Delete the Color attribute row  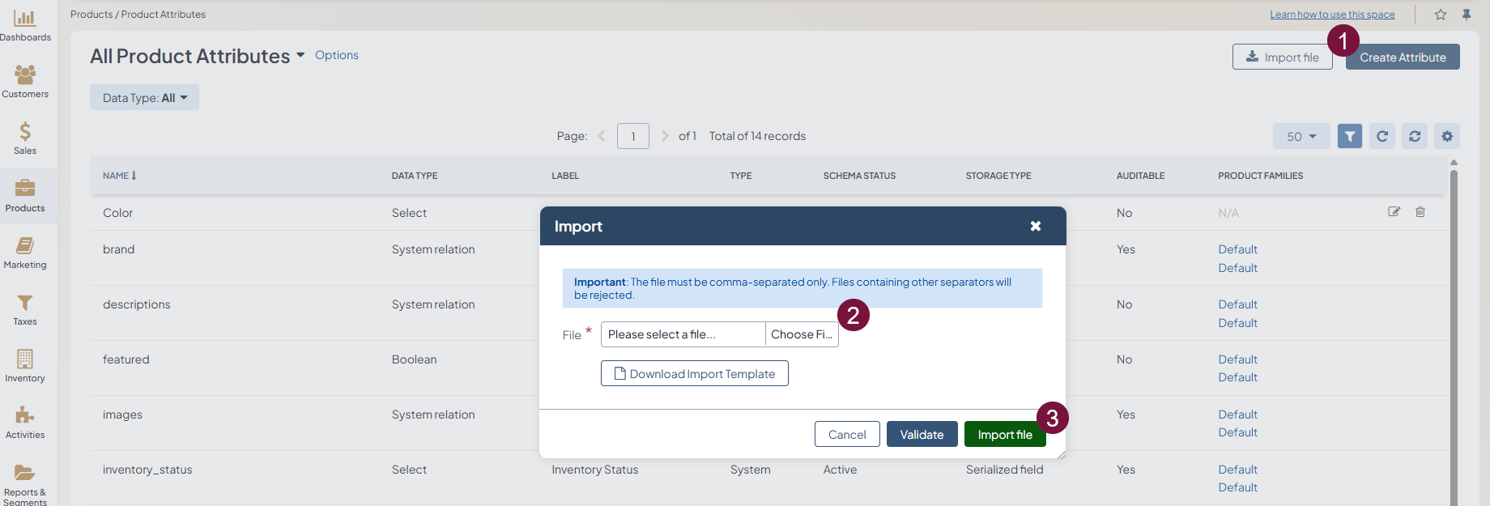pos(1420,212)
